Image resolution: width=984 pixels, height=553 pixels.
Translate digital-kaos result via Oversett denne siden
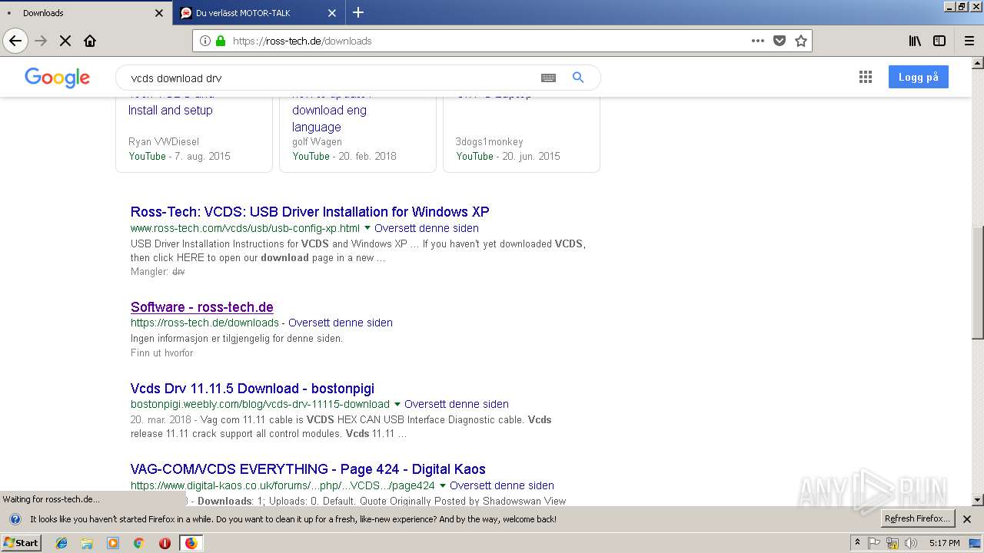(x=502, y=485)
